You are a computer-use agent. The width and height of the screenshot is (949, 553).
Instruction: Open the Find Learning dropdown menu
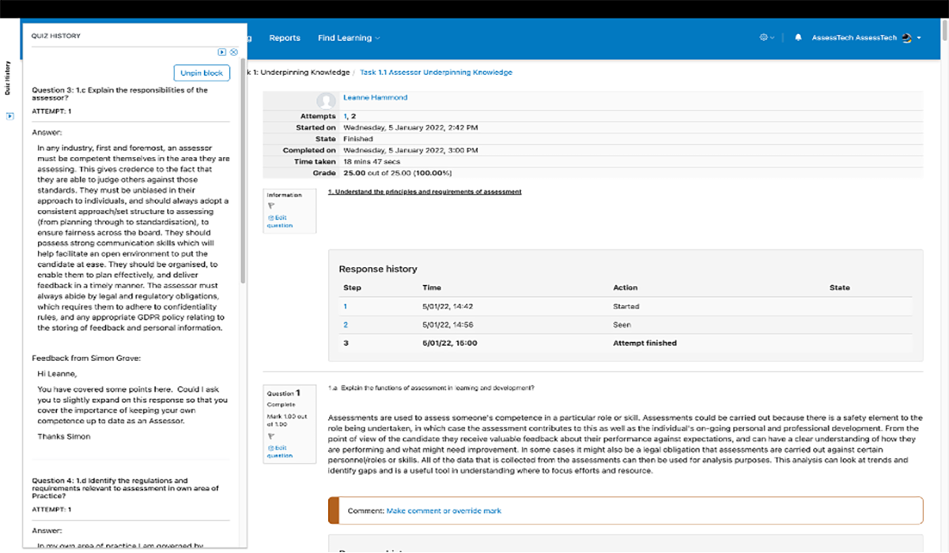click(x=348, y=38)
